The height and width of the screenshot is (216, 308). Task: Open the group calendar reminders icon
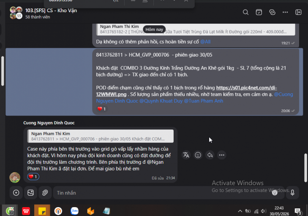pyautogui.click(x=259, y=12)
